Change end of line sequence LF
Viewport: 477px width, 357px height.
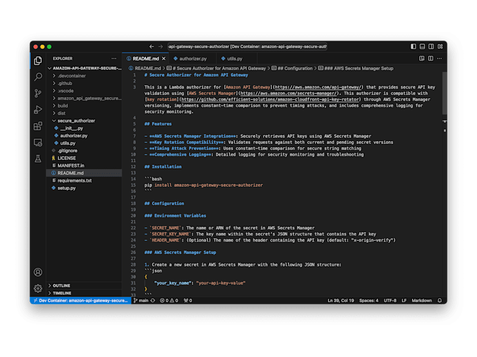coord(404,300)
